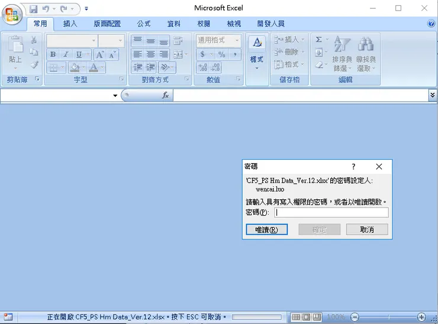Click the Redo arrow icon
438x324 pixels.
(64, 9)
